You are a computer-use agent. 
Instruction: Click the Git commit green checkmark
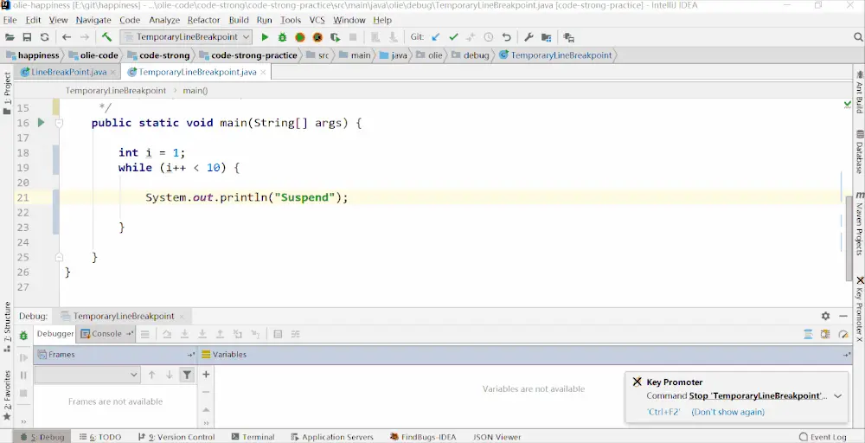click(x=453, y=37)
